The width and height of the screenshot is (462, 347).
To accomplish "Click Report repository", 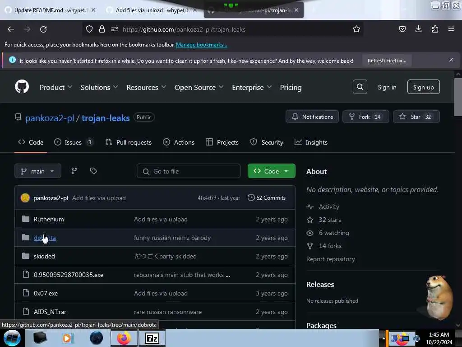I will tap(331, 259).
